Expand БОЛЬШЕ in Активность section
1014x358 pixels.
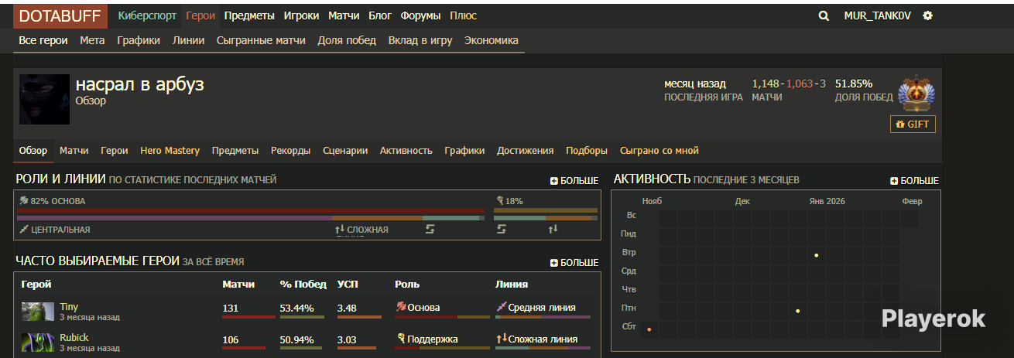[914, 180]
